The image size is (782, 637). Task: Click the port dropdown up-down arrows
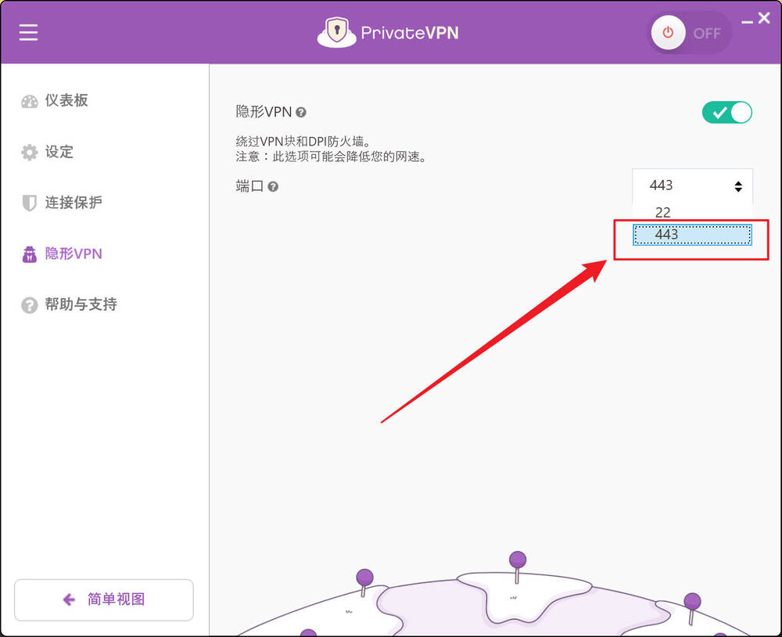(x=738, y=186)
